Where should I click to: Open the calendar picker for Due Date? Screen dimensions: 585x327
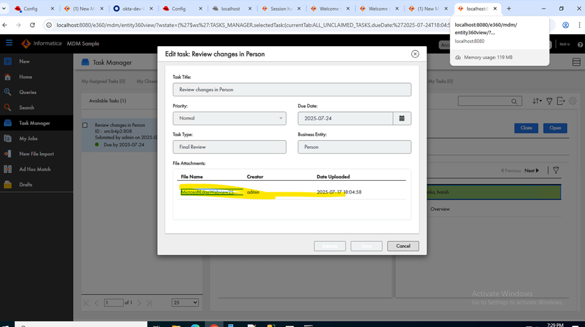pyautogui.click(x=402, y=119)
